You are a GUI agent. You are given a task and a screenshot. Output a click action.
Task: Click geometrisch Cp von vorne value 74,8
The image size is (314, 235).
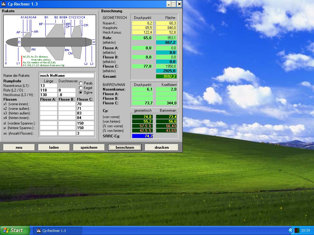pyautogui.click(x=142, y=117)
